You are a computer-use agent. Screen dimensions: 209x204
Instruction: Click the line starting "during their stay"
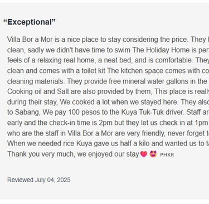(108, 102)
